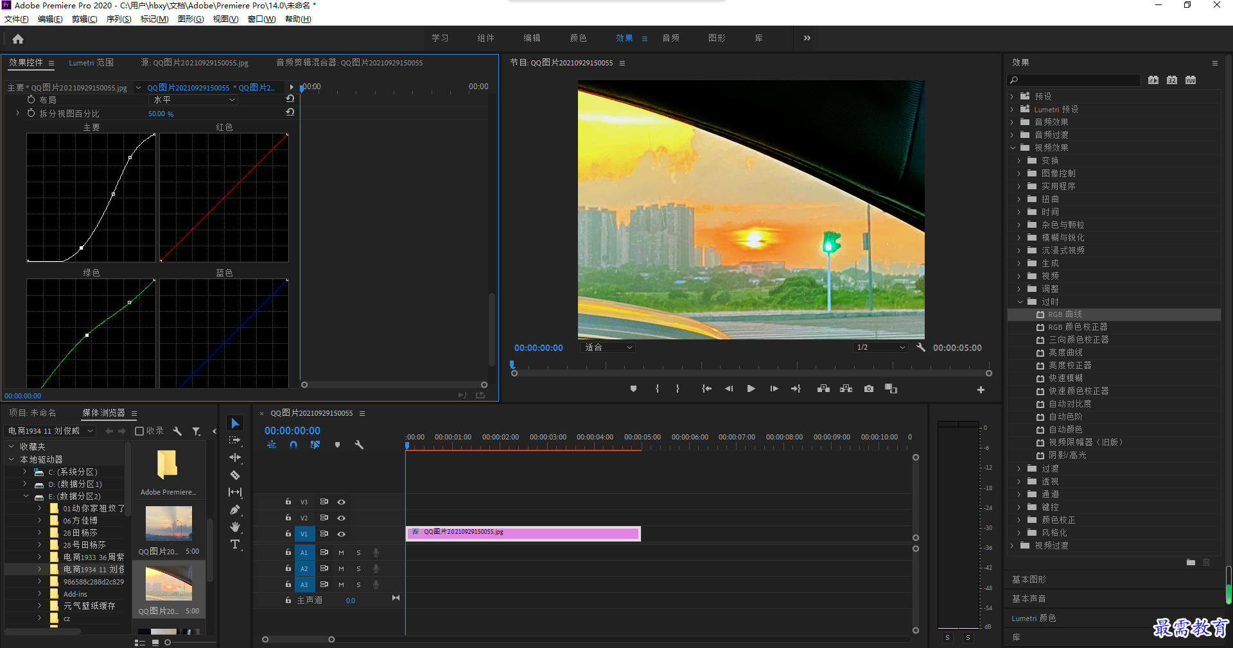This screenshot has height=648, width=1233.
Task: Click the Lift button in Program monitor
Action: coord(823,389)
